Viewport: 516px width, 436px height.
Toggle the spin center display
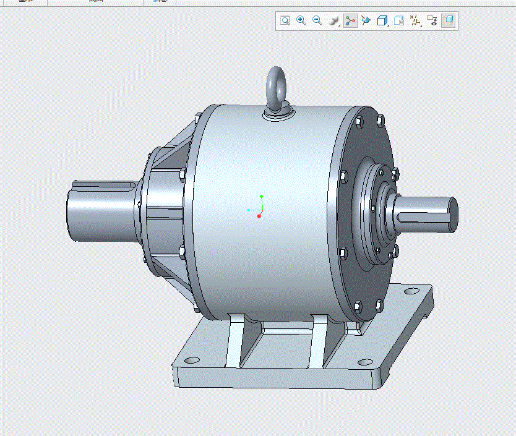[x=350, y=21]
